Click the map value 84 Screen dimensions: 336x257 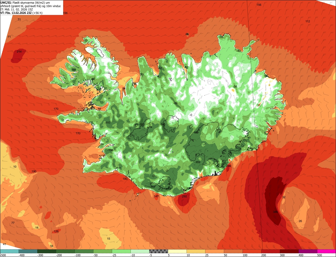(124, 89)
